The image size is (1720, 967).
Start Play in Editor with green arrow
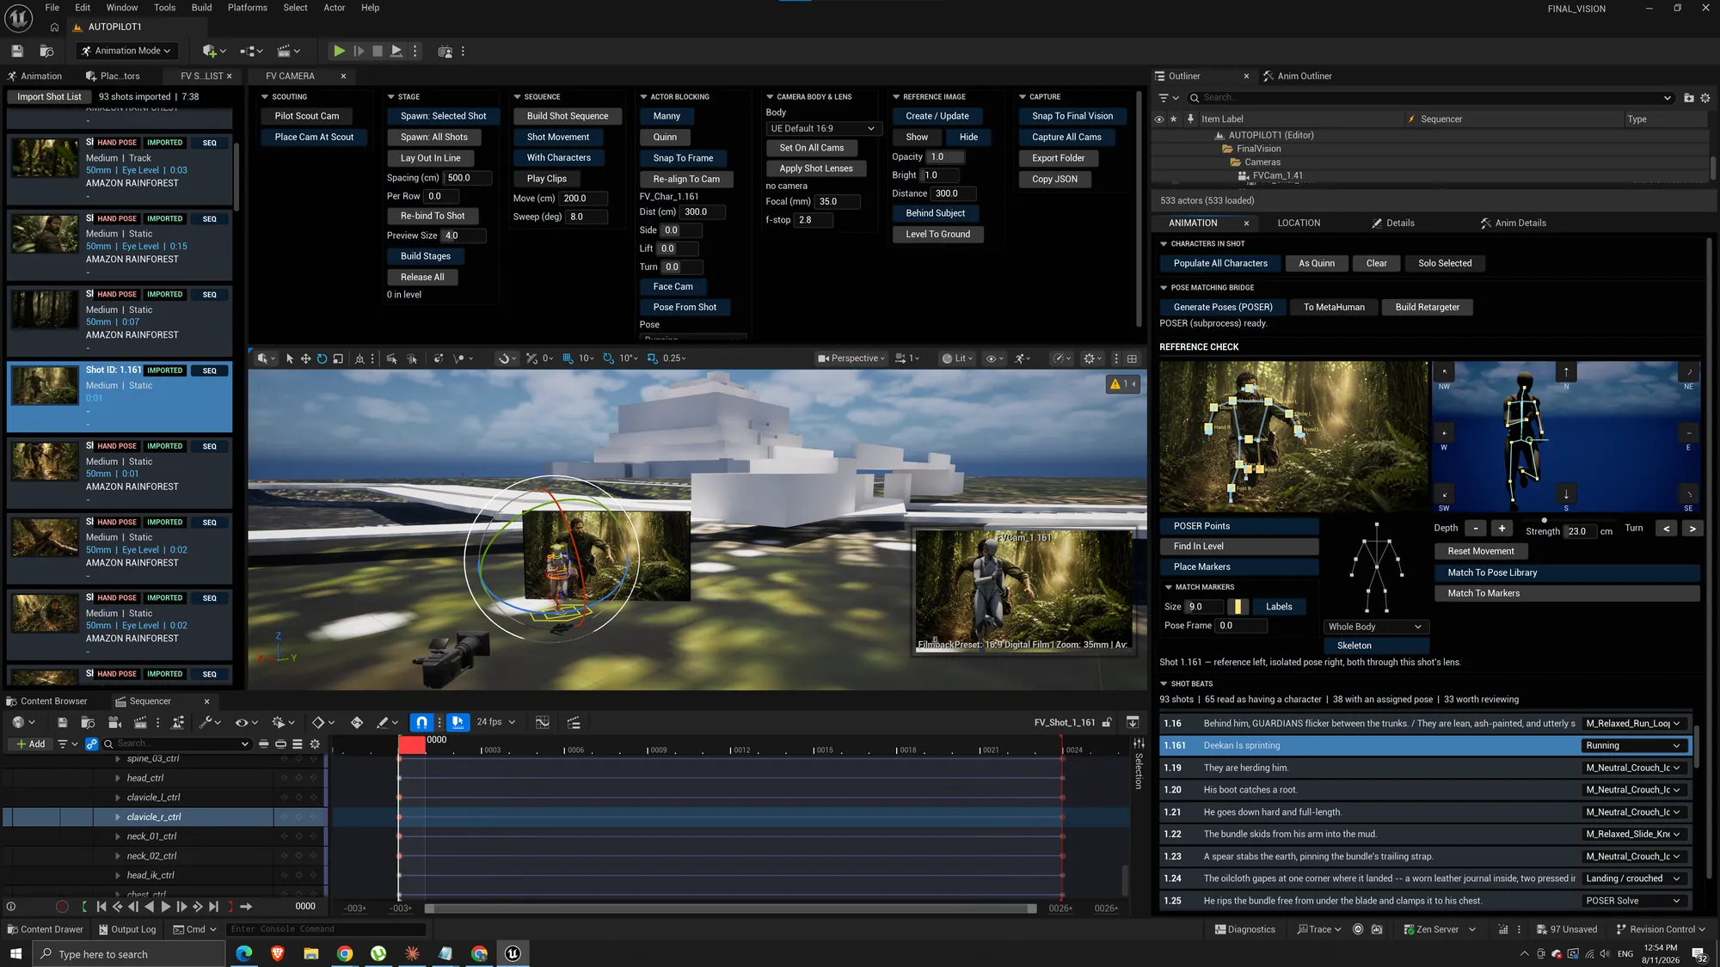click(x=339, y=51)
